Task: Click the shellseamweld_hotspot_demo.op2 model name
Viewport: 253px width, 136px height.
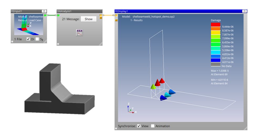Action: (x=154, y=17)
